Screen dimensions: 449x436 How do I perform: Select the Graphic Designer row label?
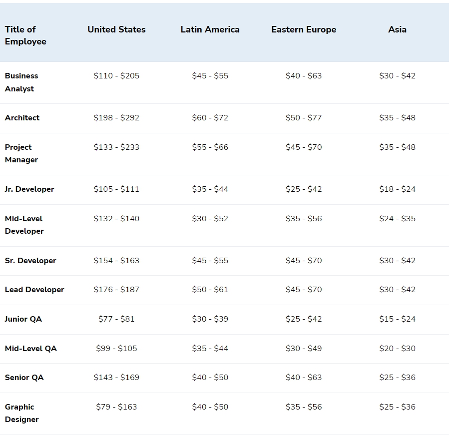(22, 413)
